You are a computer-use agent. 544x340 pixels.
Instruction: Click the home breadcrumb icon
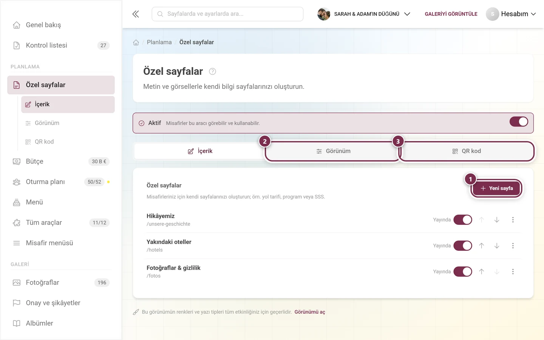tap(136, 42)
